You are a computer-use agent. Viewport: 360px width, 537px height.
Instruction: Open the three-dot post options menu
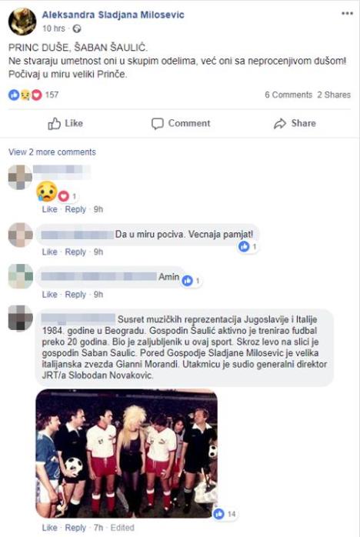pos(347,14)
